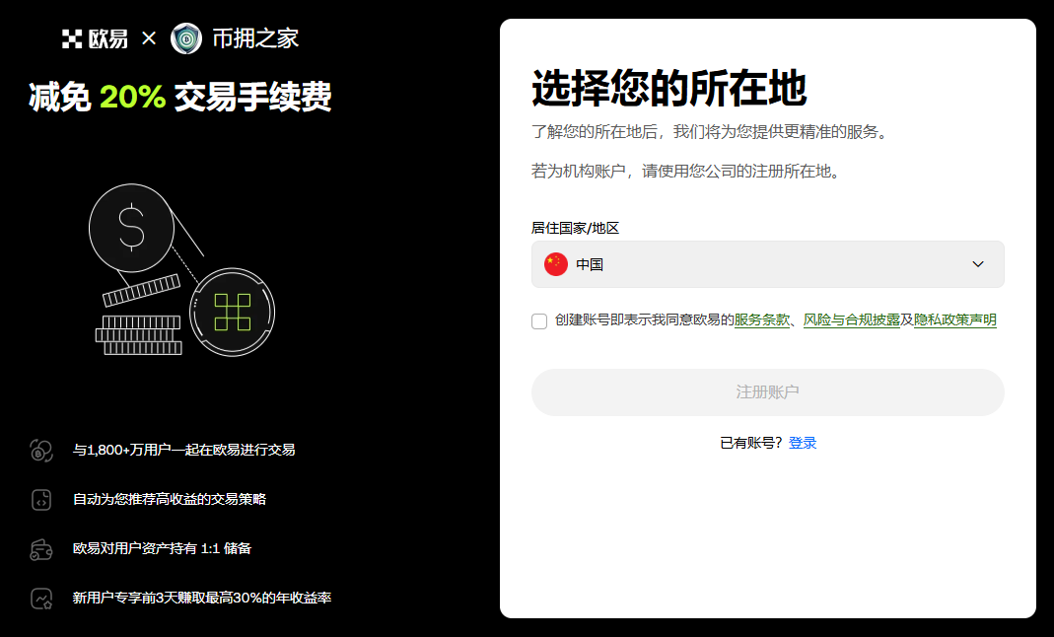
Task: Click 欧易对用户资产持有 1:1 储备 text
Action: pos(162,548)
